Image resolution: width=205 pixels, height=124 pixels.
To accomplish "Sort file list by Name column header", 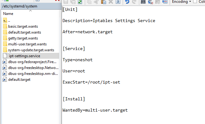I will [x=8, y=14].
